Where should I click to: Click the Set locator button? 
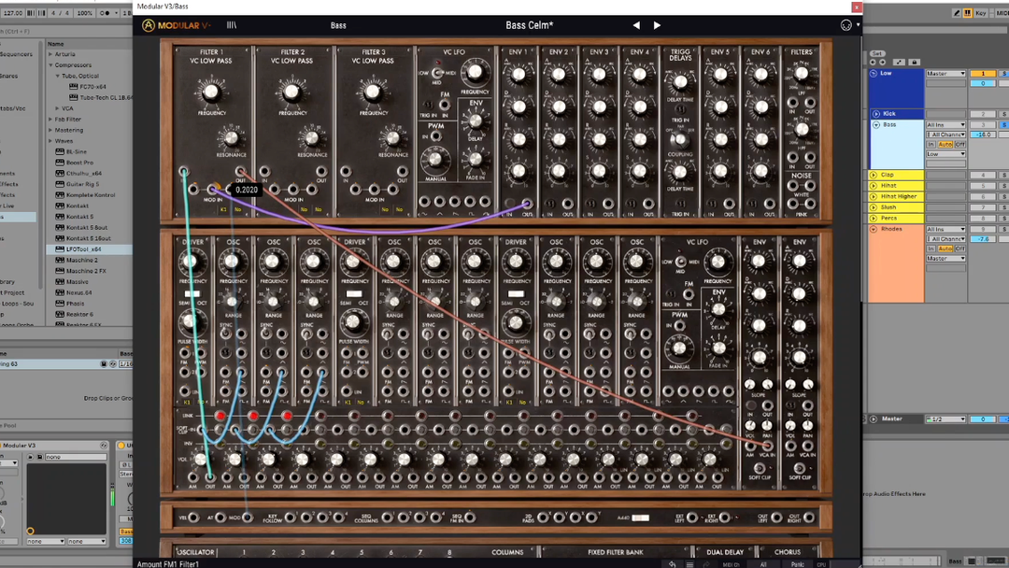tap(877, 53)
